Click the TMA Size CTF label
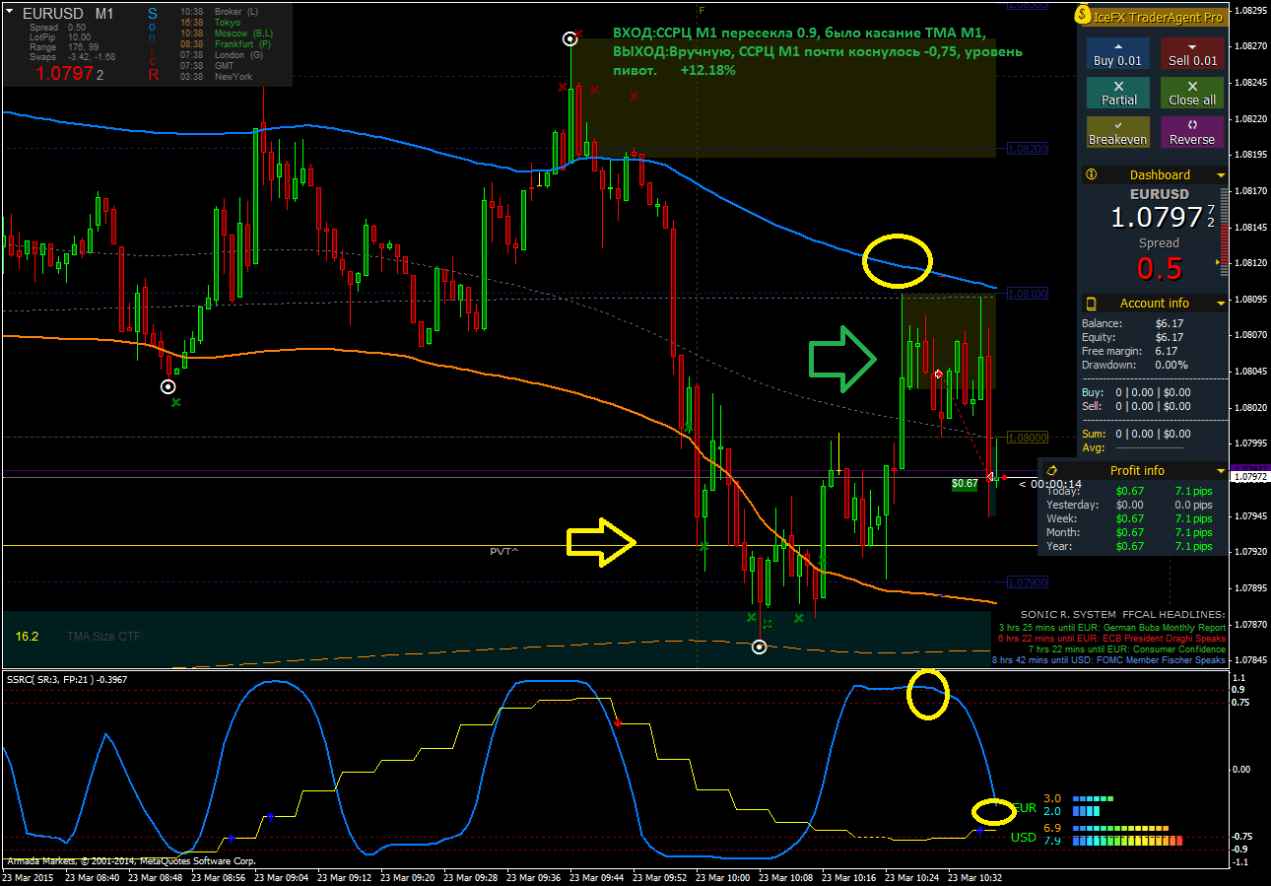This screenshot has height=886, width=1271. (105, 637)
